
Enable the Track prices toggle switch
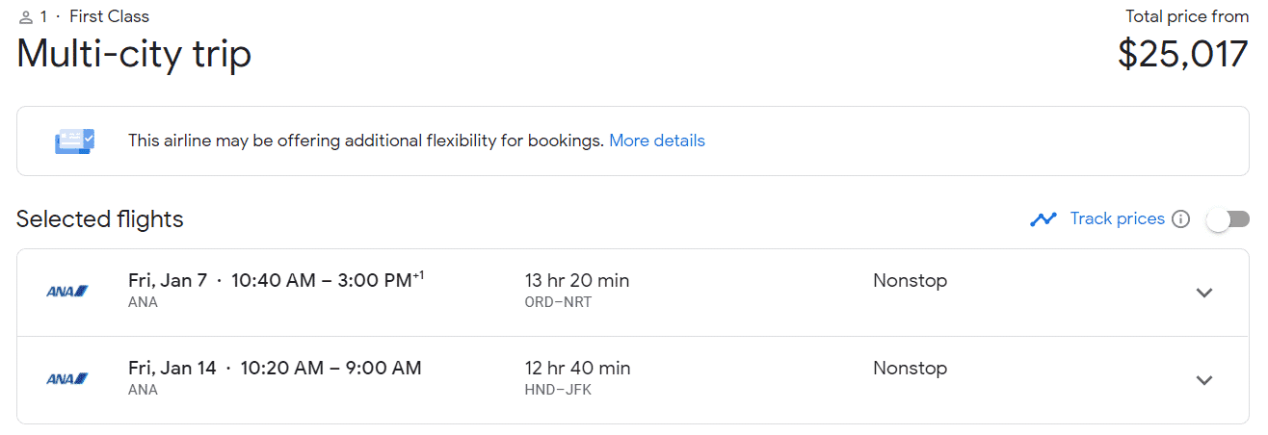pos(1228,219)
